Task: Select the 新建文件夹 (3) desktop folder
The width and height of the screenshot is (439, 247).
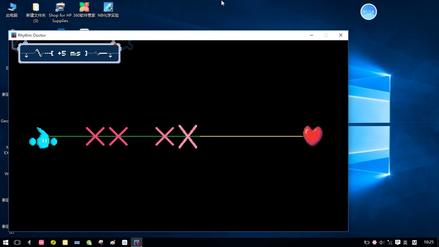Action: [x=36, y=13]
